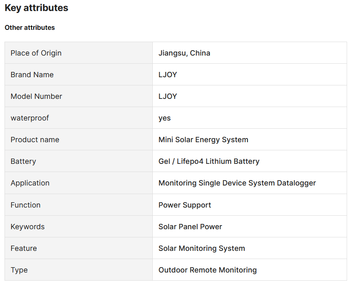The height and width of the screenshot is (286, 352).
Task: Select the 'Jiangsu, China' value
Action: (x=184, y=53)
